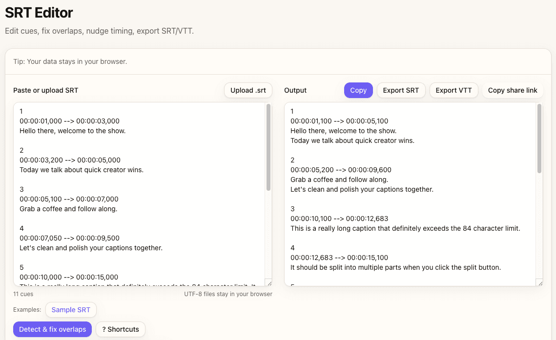Viewport: 556px width, 340px height.
Task: Copy a shareable link to these captions
Action: point(513,90)
